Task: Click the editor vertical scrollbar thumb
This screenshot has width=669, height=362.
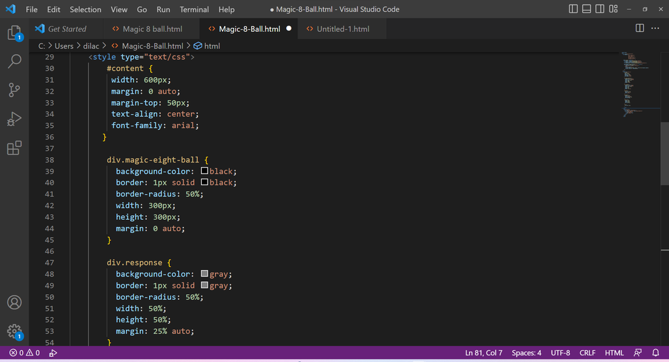Action: [x=664, y=154]
